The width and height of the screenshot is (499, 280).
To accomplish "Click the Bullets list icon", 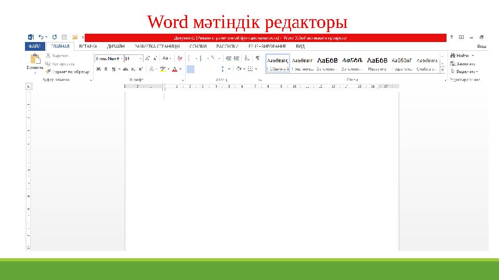I will 189,59.
